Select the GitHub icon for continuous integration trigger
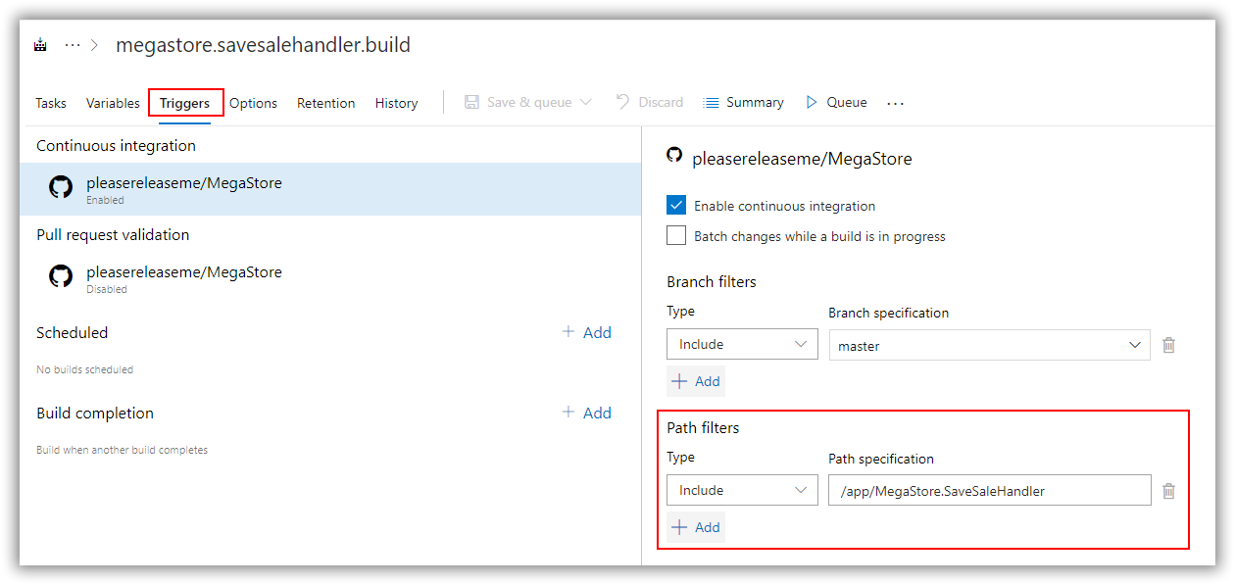Screen dimensions: 1235x585 coord(61,187)
